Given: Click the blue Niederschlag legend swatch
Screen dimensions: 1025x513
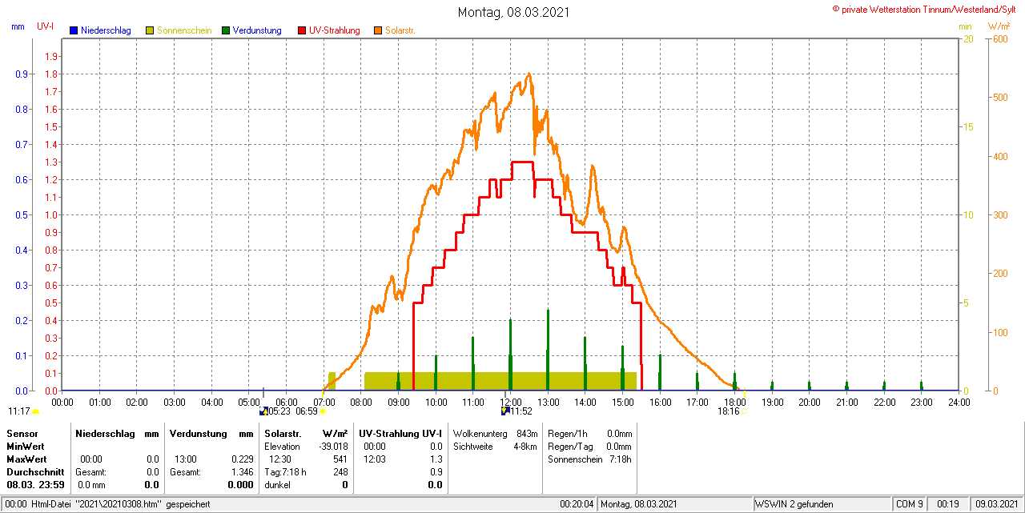Looking at the screenshot, I should (x=74, y=30).
